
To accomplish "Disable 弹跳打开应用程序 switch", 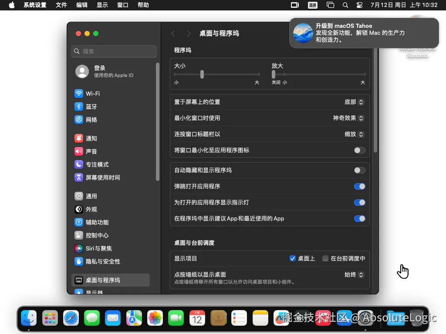I will click(x=359, y=186).
